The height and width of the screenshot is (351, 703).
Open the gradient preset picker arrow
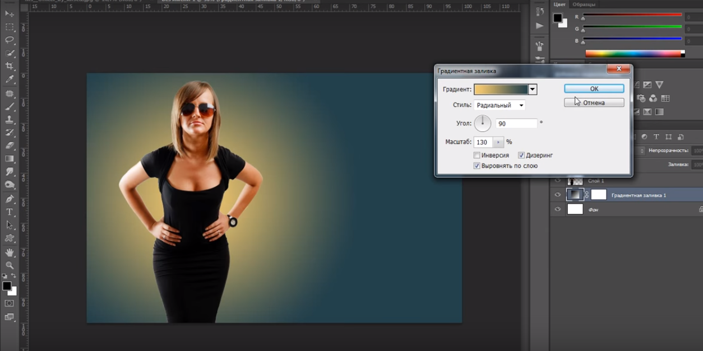533,90
